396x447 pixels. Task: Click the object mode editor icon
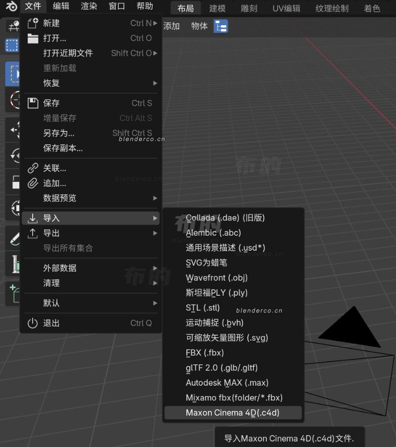[x=13, y=27]
